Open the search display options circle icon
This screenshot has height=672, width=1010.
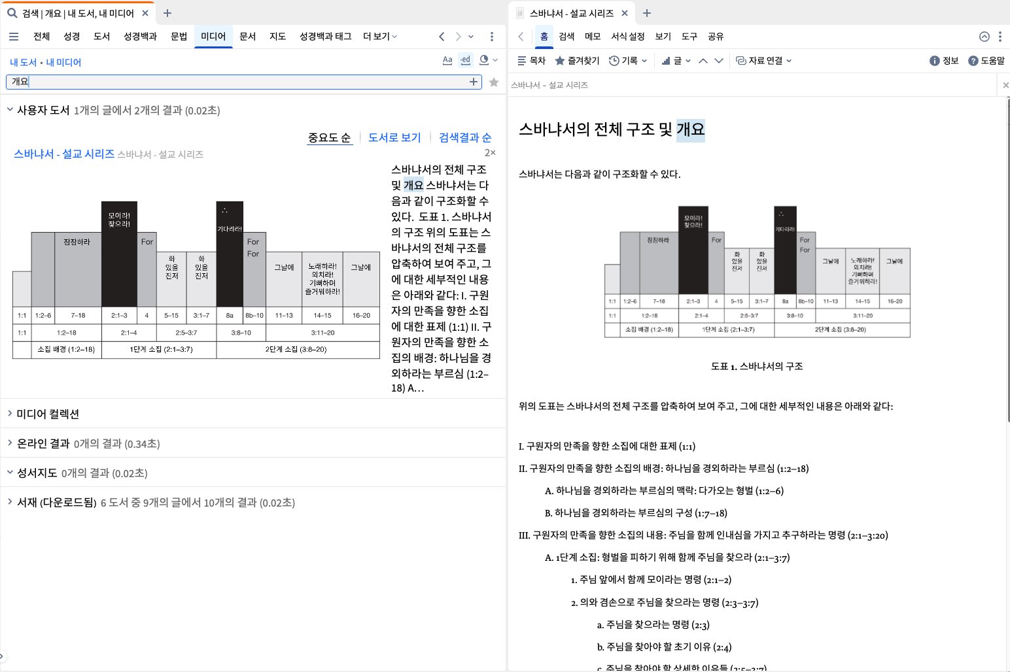coord(484,60)
